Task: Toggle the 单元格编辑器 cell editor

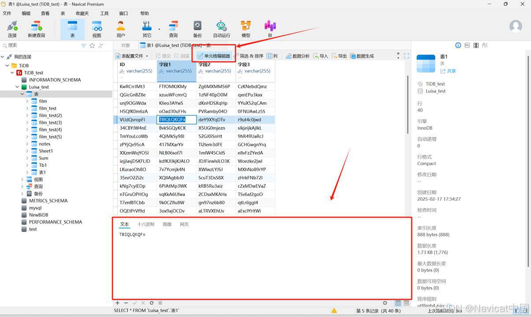Action: 214,56
